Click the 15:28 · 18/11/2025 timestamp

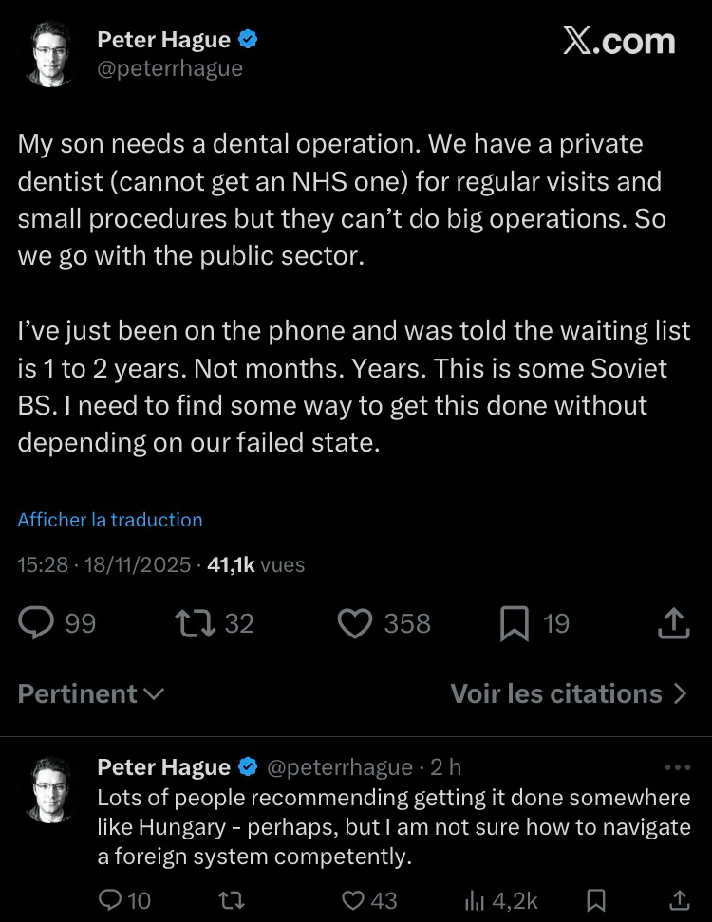tap(104, 564)
